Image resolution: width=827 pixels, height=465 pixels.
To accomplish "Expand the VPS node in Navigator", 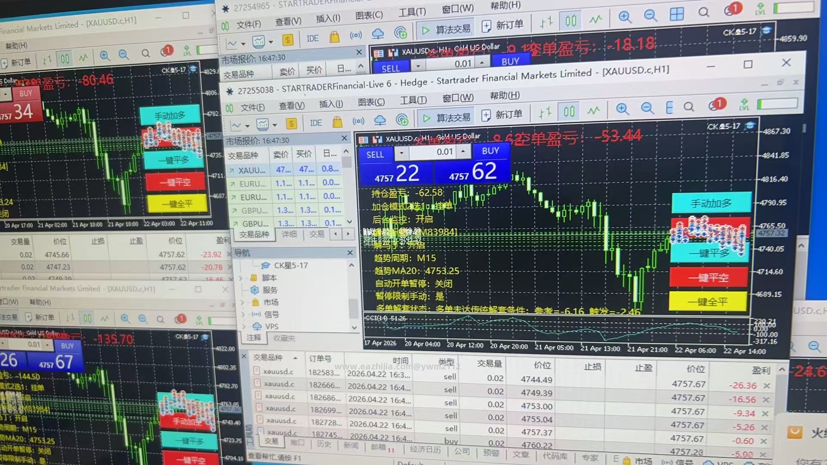I will pos(244,327).
